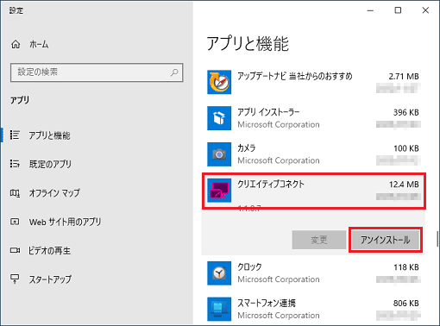This screenshot has width=440, height=326.
Task: Open ビデオの再生 settings
Action: pos(49,250)
